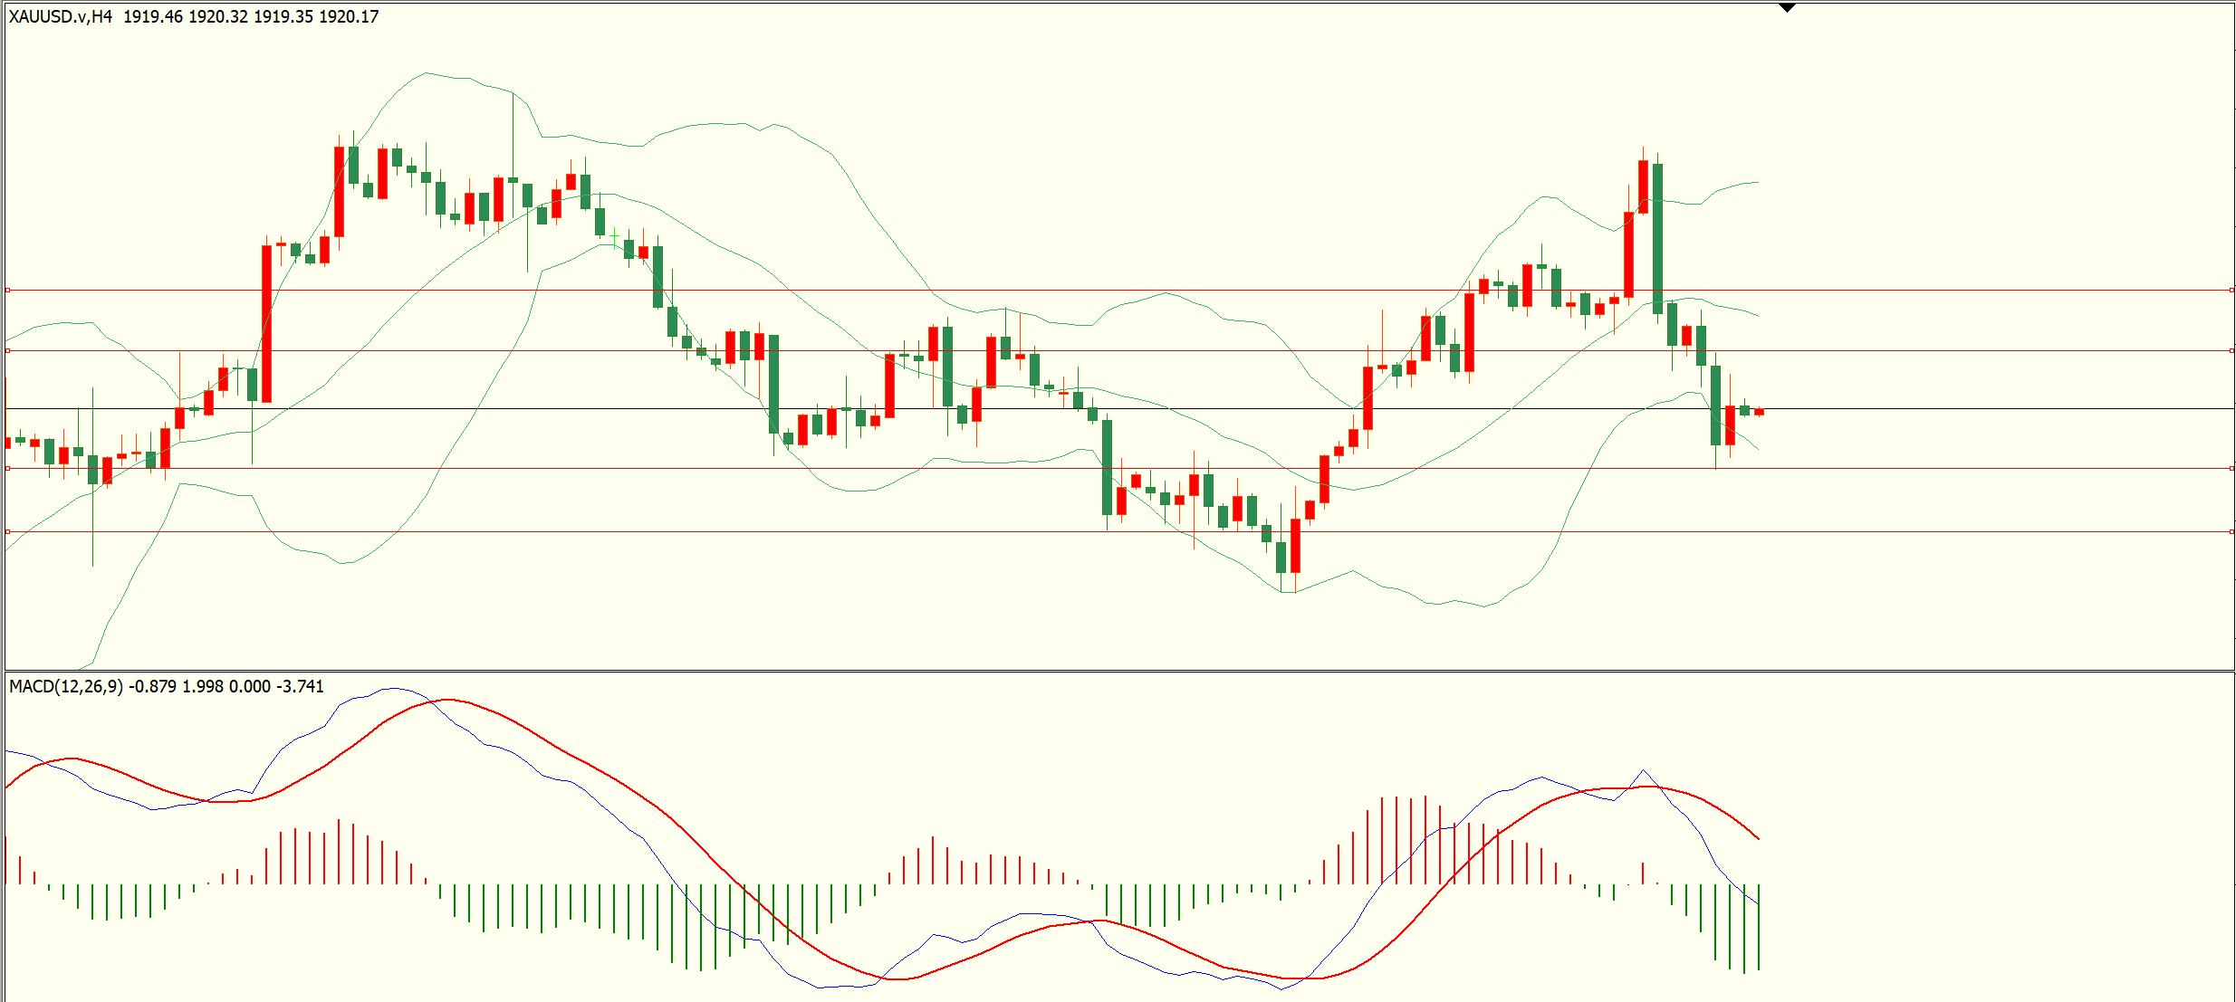Image resolution: width=2236 pixels, height=1002 pixels.
Task: Click the latest small red candle
Action: coord(1759,412)
